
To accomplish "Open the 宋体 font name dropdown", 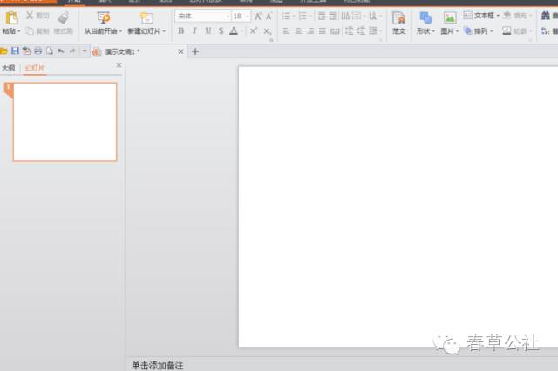I will pos(228,17).
